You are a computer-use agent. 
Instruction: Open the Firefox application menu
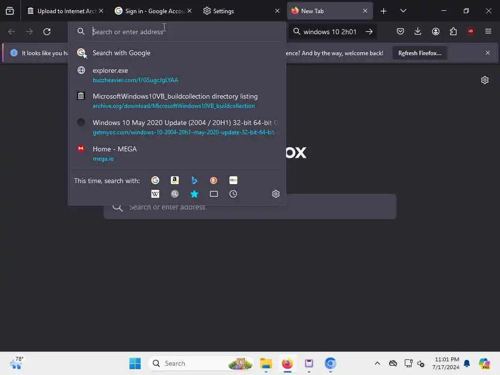click(488, 31)
